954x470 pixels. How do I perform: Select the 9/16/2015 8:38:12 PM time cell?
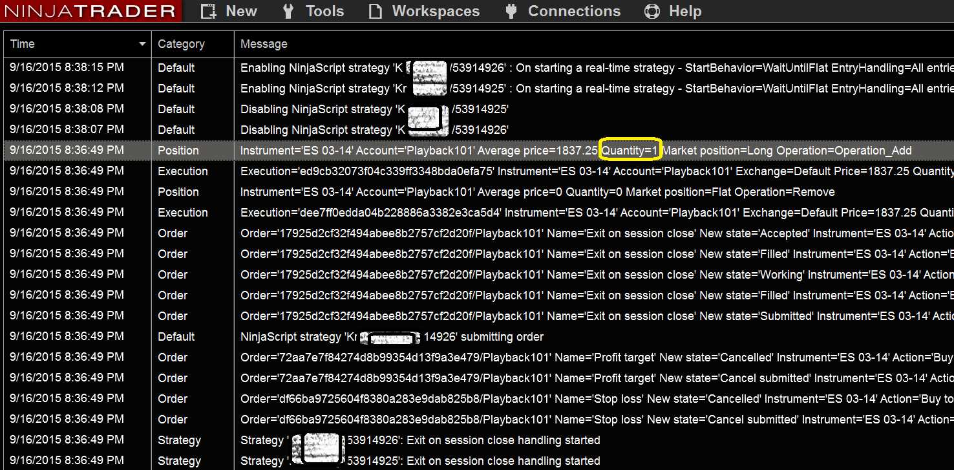click(x=67, y=89)
